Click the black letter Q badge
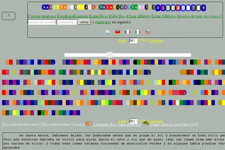Screen dimensions: 225x150 (118, 7)
